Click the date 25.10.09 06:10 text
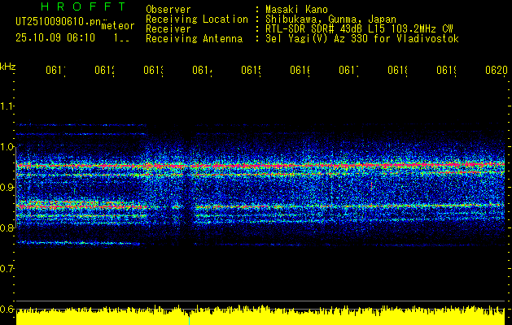Viewport: 512px width, 325px height. tap(55, 38)
